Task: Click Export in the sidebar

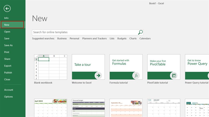Action: (8, 66)
